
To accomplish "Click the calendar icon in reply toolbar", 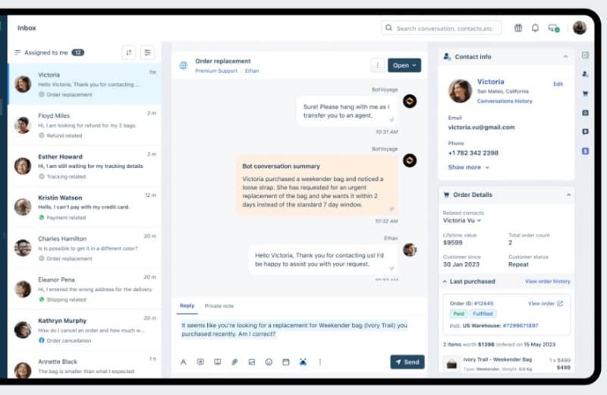I will pyautogui.click(x=286, y=362).
